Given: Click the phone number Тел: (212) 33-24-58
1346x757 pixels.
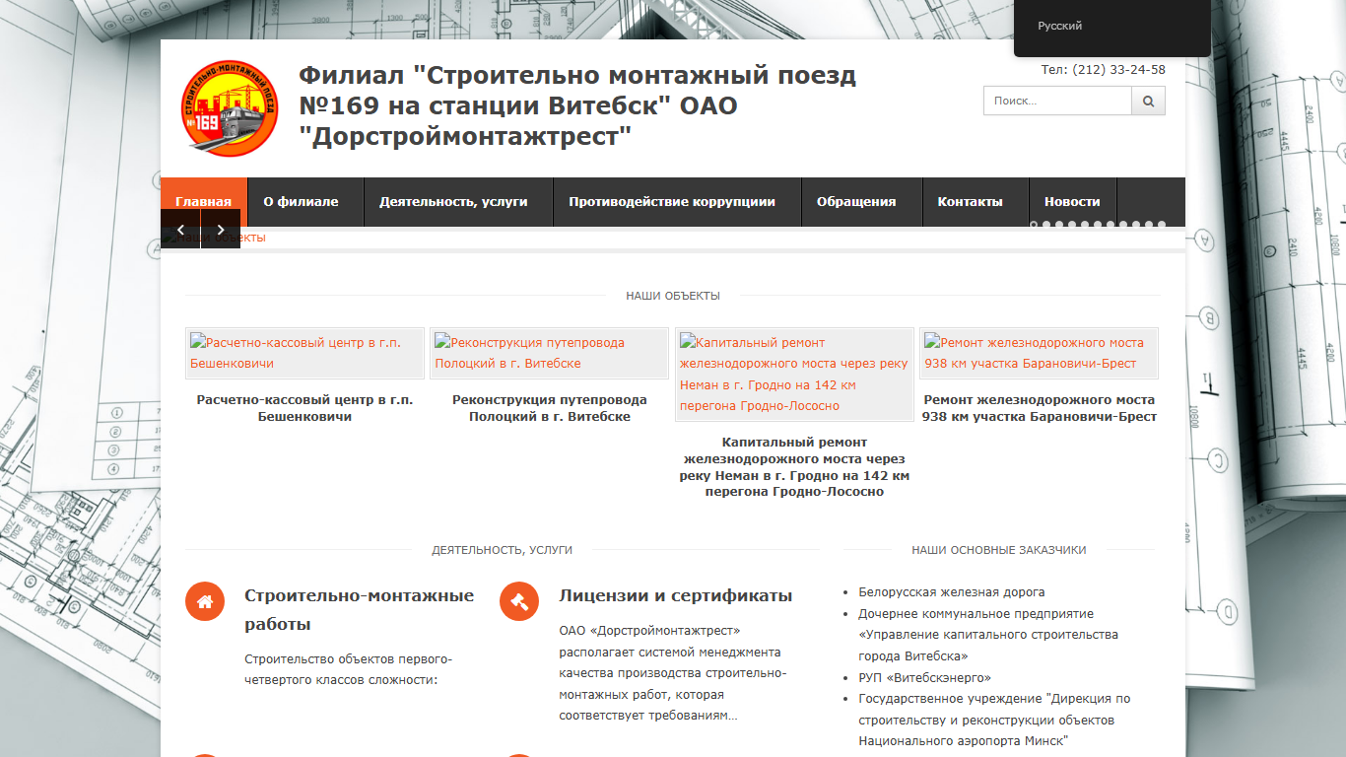Looking at the screenshot, I should pyautogui.click(x=1104, y=70).
